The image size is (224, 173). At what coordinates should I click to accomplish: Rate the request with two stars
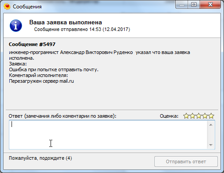pyautogui.click(x=193, y=116)
